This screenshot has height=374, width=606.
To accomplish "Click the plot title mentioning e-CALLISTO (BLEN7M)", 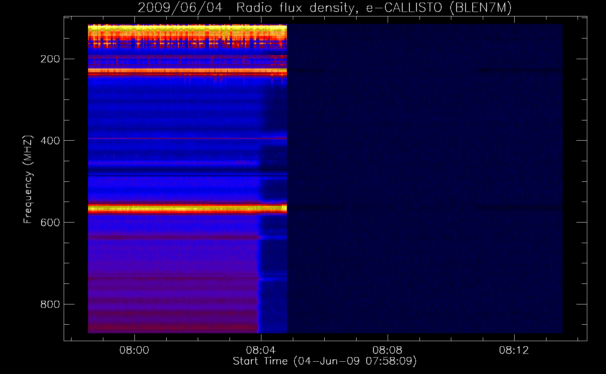I will point(325,7).
